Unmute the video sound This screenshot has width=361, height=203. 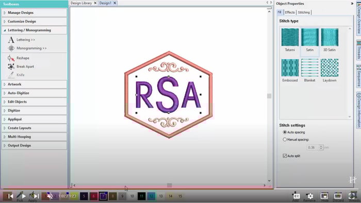point(50,196)
